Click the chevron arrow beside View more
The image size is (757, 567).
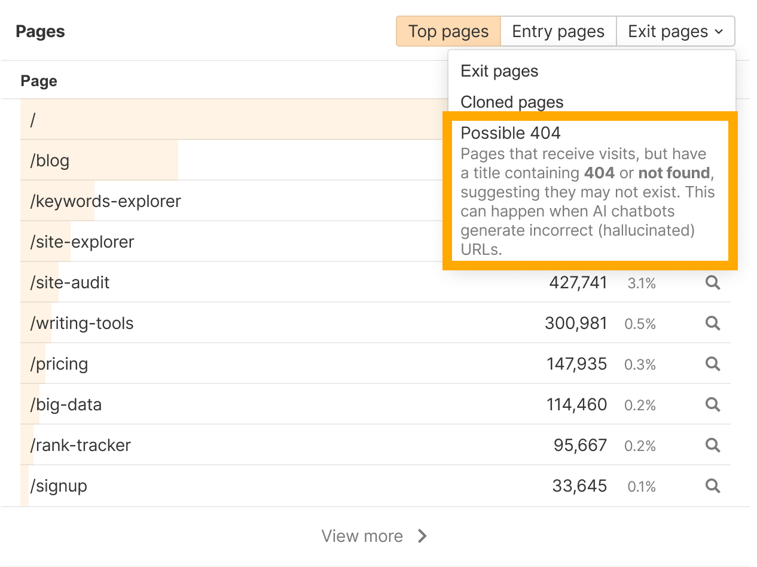pos(422,536)
